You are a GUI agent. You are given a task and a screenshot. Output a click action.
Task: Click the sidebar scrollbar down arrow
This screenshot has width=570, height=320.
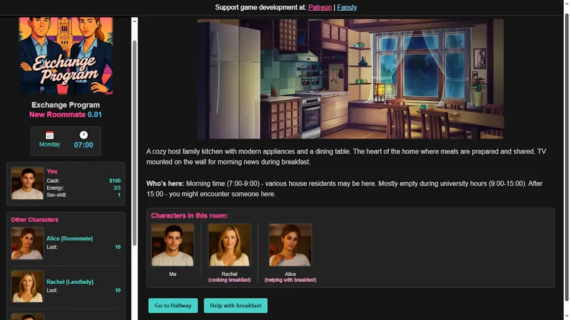pos(135,316)
